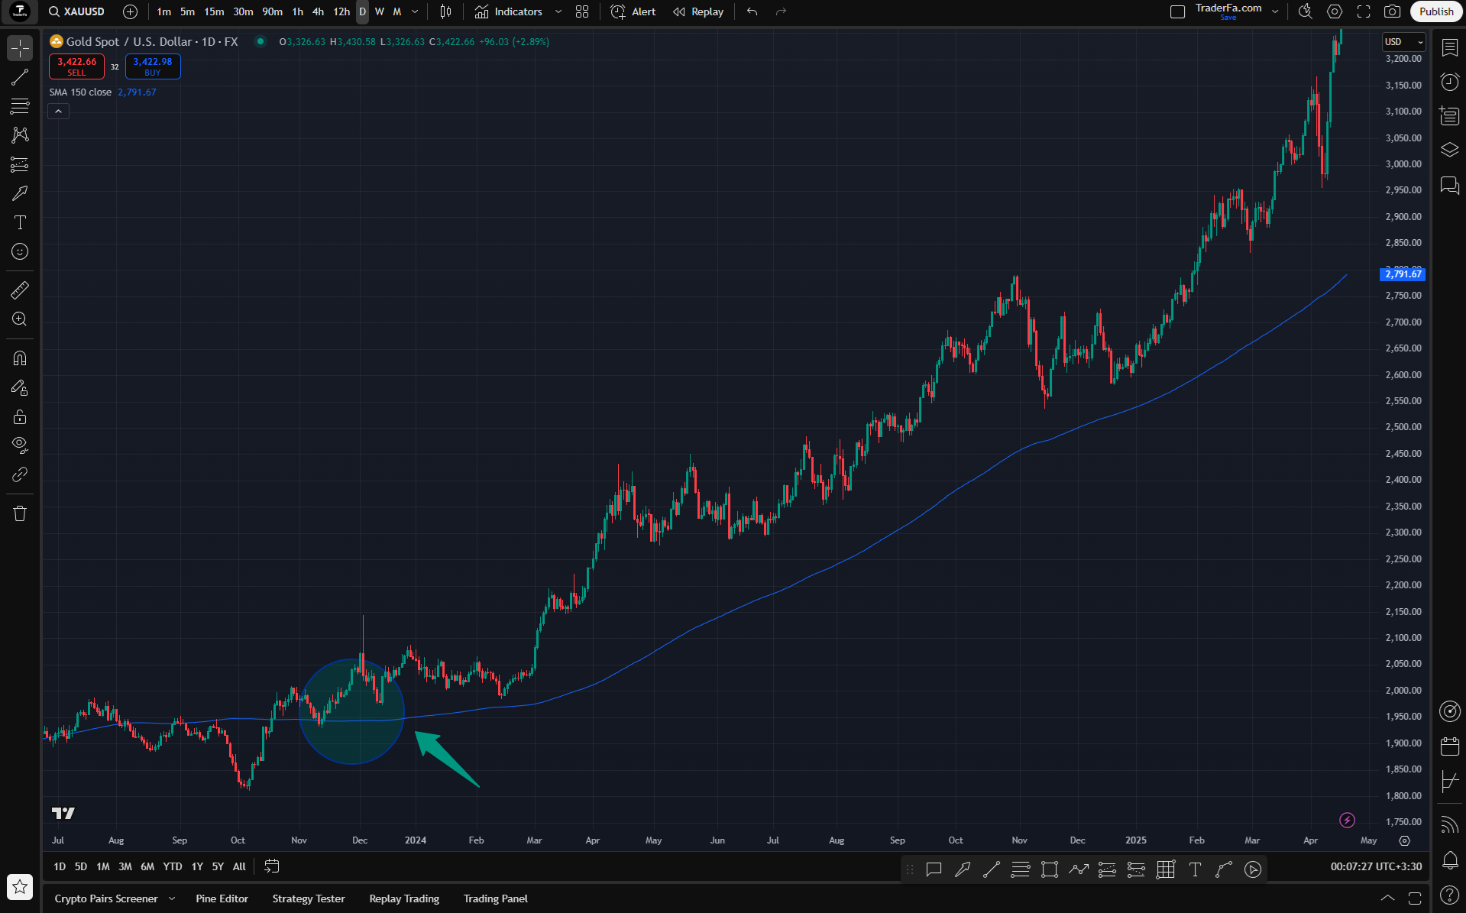
Task: Select the 4h timeframe
Action: point(318,11)
